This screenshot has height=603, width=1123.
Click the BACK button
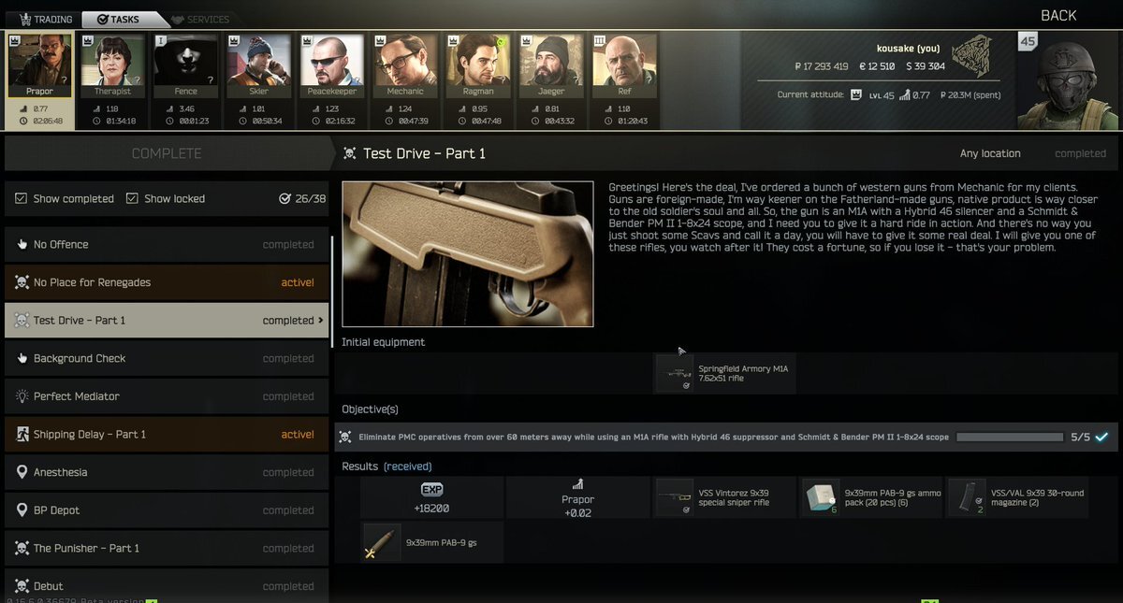click(x=1058, y=15)
